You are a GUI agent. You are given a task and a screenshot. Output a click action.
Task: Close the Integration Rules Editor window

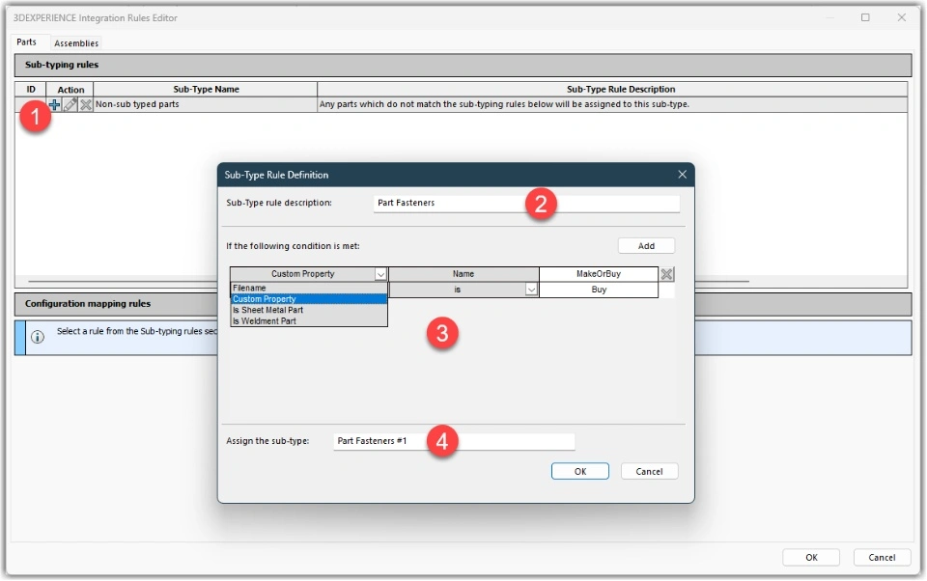(902, 17)
